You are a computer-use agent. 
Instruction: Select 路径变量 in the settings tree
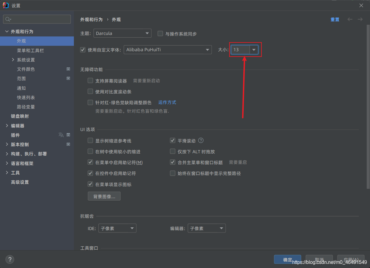coord(37,107)
